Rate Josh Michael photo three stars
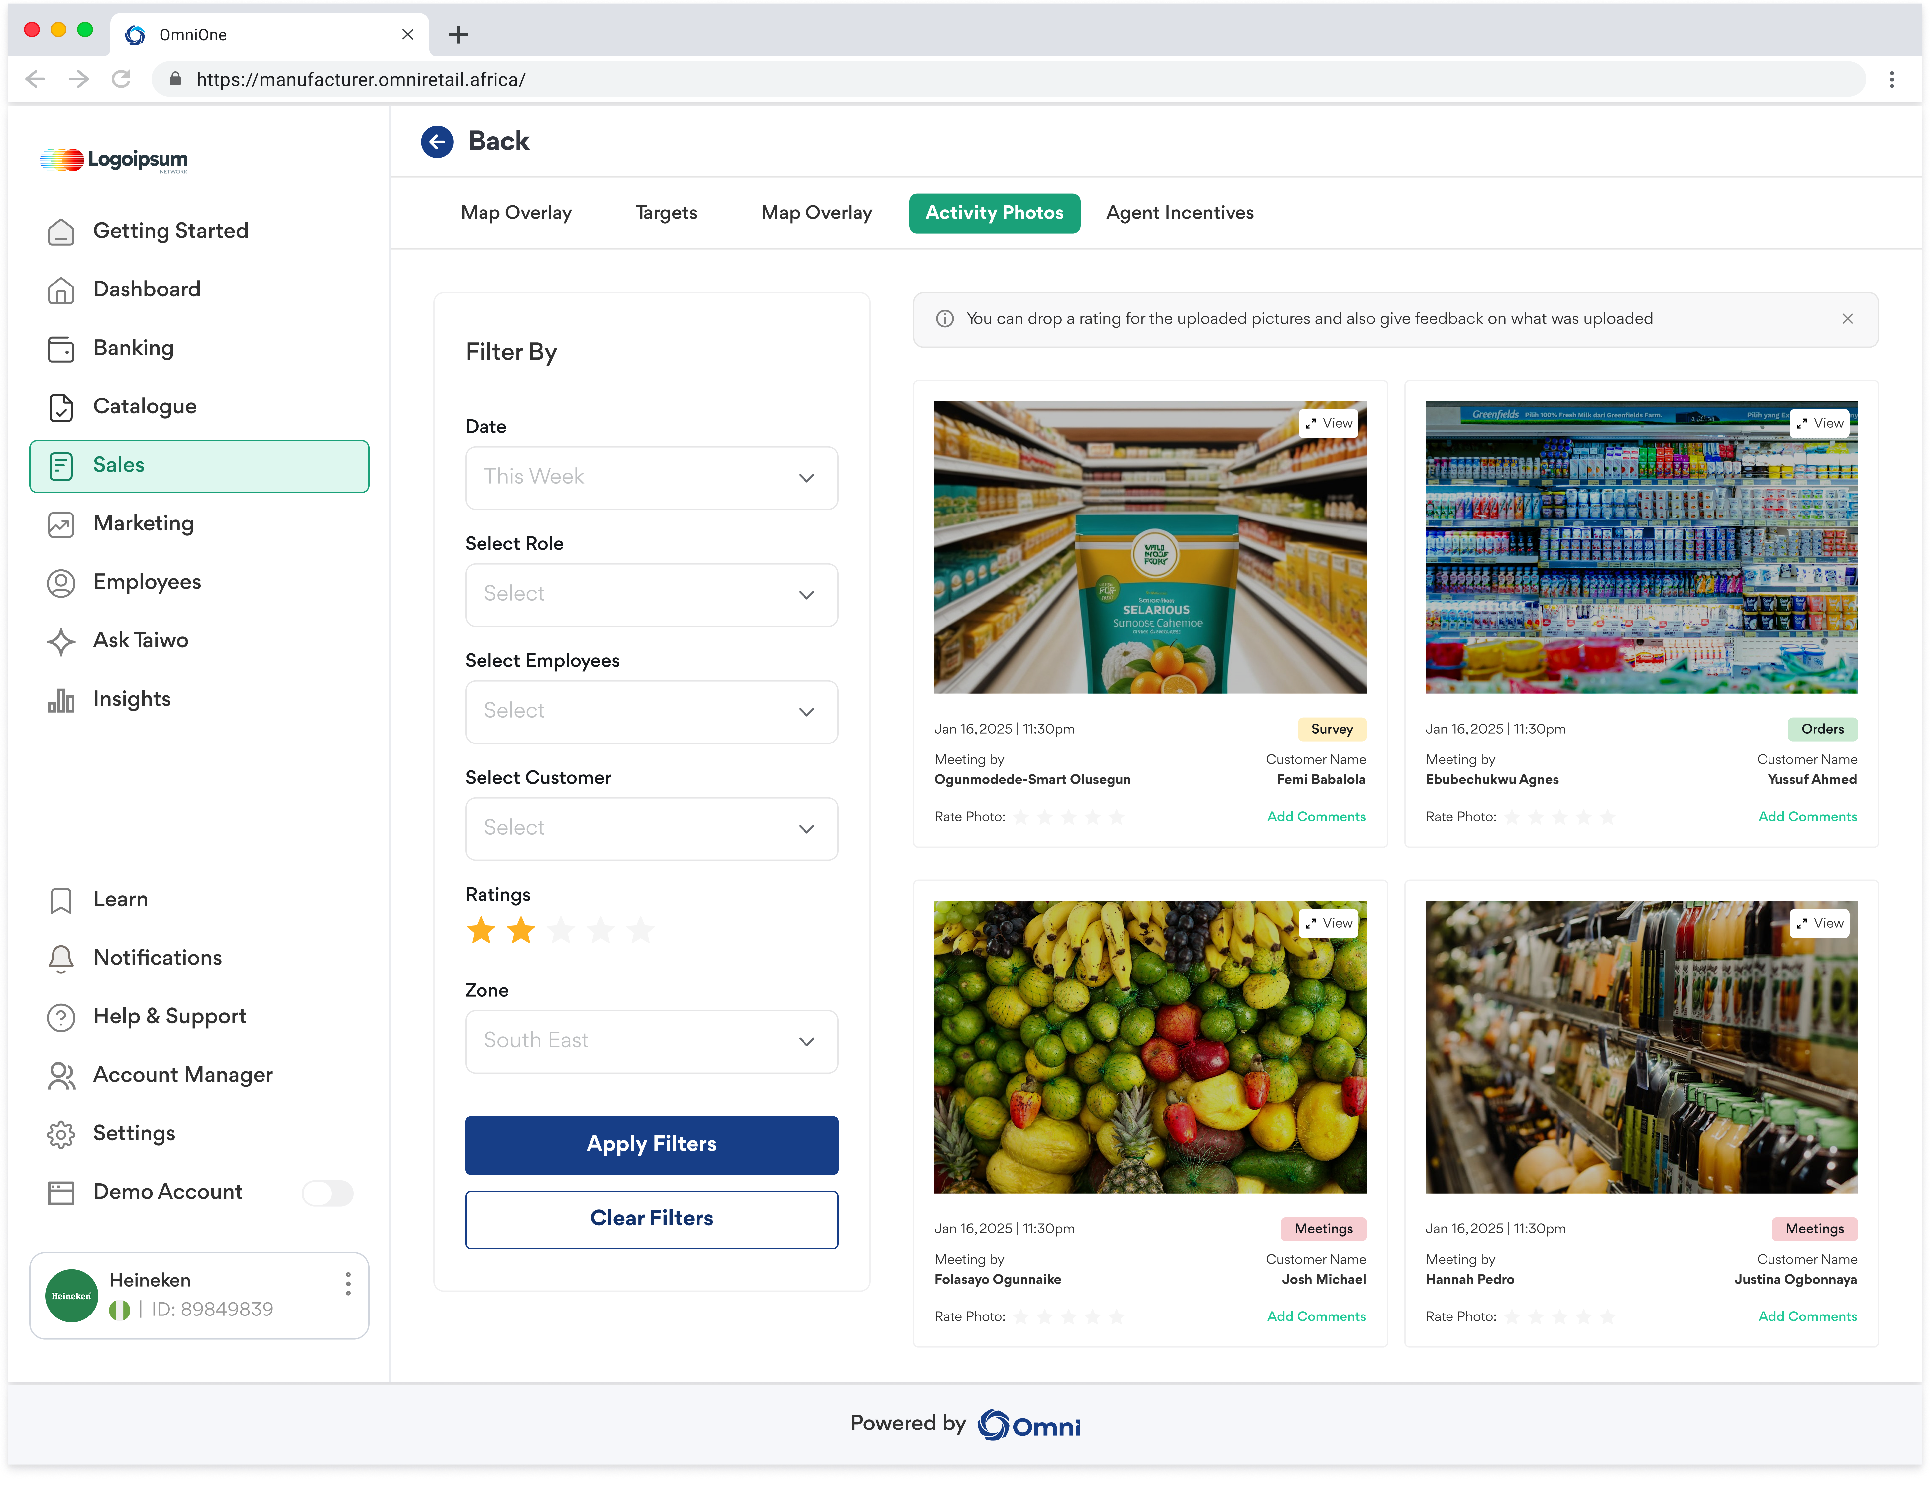The height and width of the screenshot is (1486, 1930). tap(1068, 1317)
